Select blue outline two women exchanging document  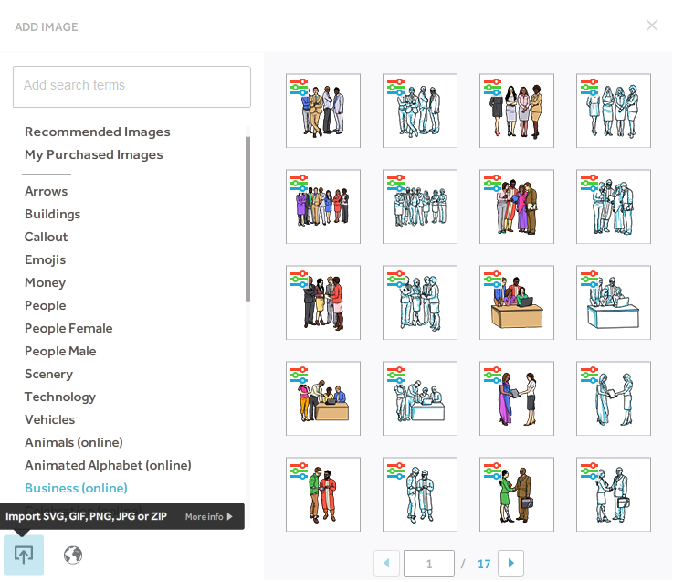(x=614, y=398)
